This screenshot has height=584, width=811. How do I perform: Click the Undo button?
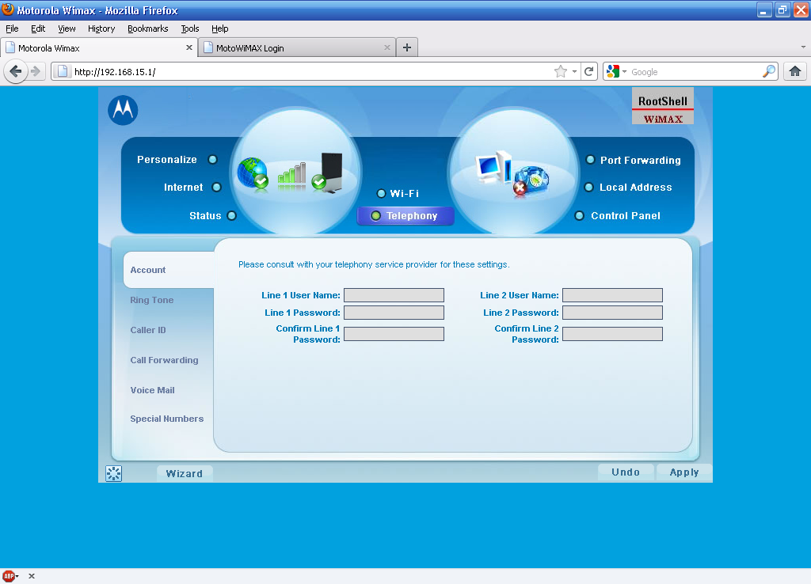(x=626, y=472)
